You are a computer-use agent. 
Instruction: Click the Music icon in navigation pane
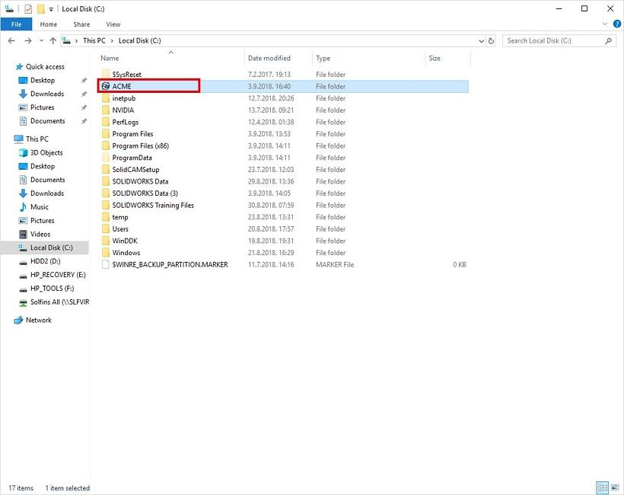(23, 207)
